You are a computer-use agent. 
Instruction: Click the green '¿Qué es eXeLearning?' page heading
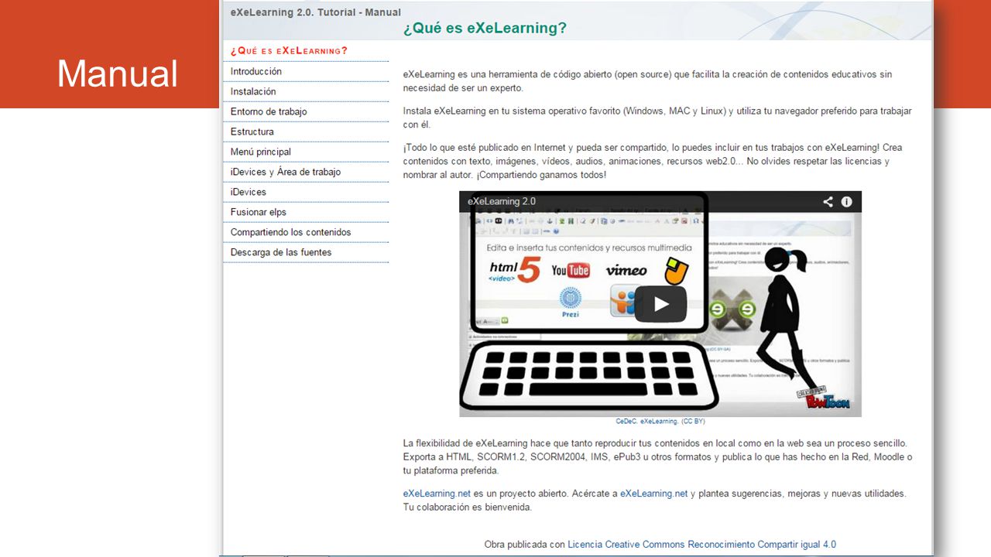point(485,29)
